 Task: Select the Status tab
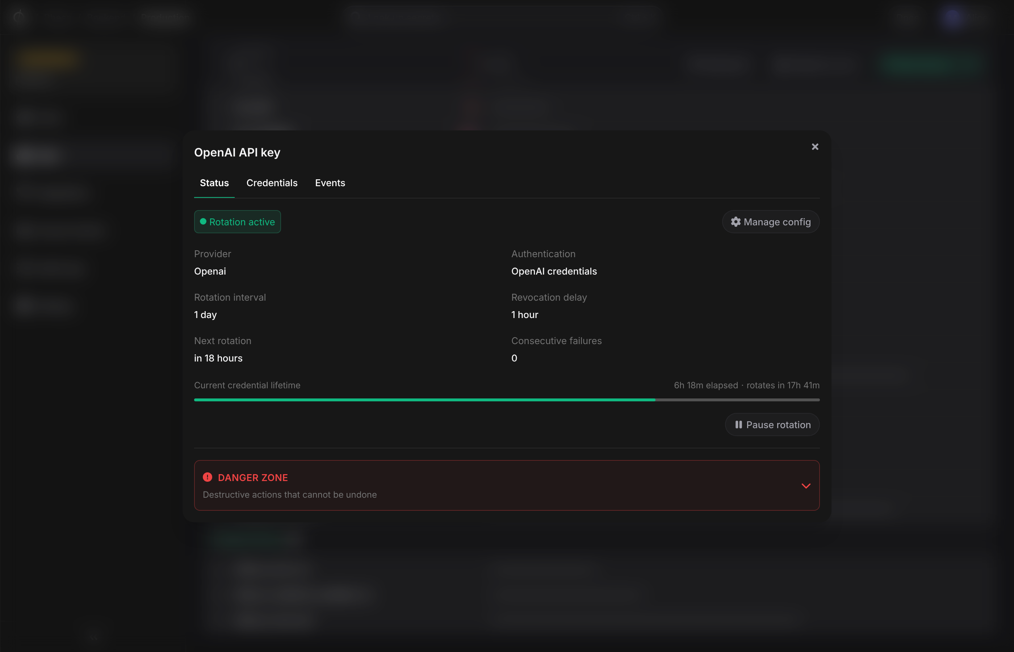214,183
